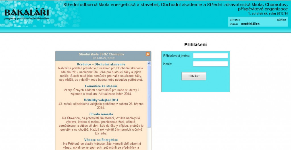Focus the Heslo password field
The image size is (291, 150).
click(x=210, y=64)
